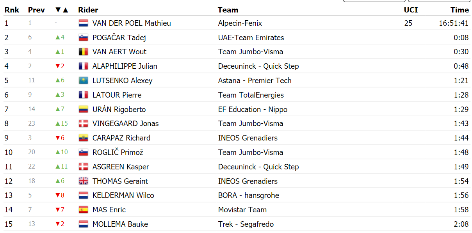The height and width of the screenshot is (233, 472).
Task: Open the INEOS Grenadiers link in Carapaz's row
Action: [248, 138]
